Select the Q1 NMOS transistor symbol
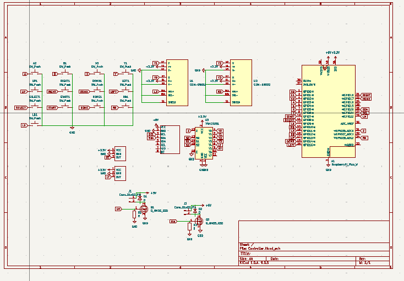 [144, 208]
